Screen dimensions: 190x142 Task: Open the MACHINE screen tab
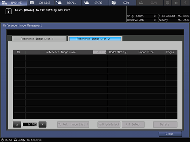(x=14, y=3)
